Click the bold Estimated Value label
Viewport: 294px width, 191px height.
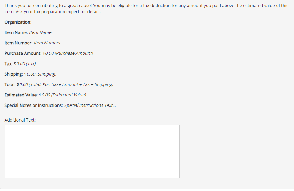[x=21, y=95]
